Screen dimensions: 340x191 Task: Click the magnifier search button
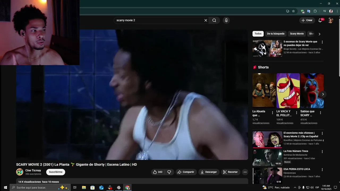click(214, 20)
